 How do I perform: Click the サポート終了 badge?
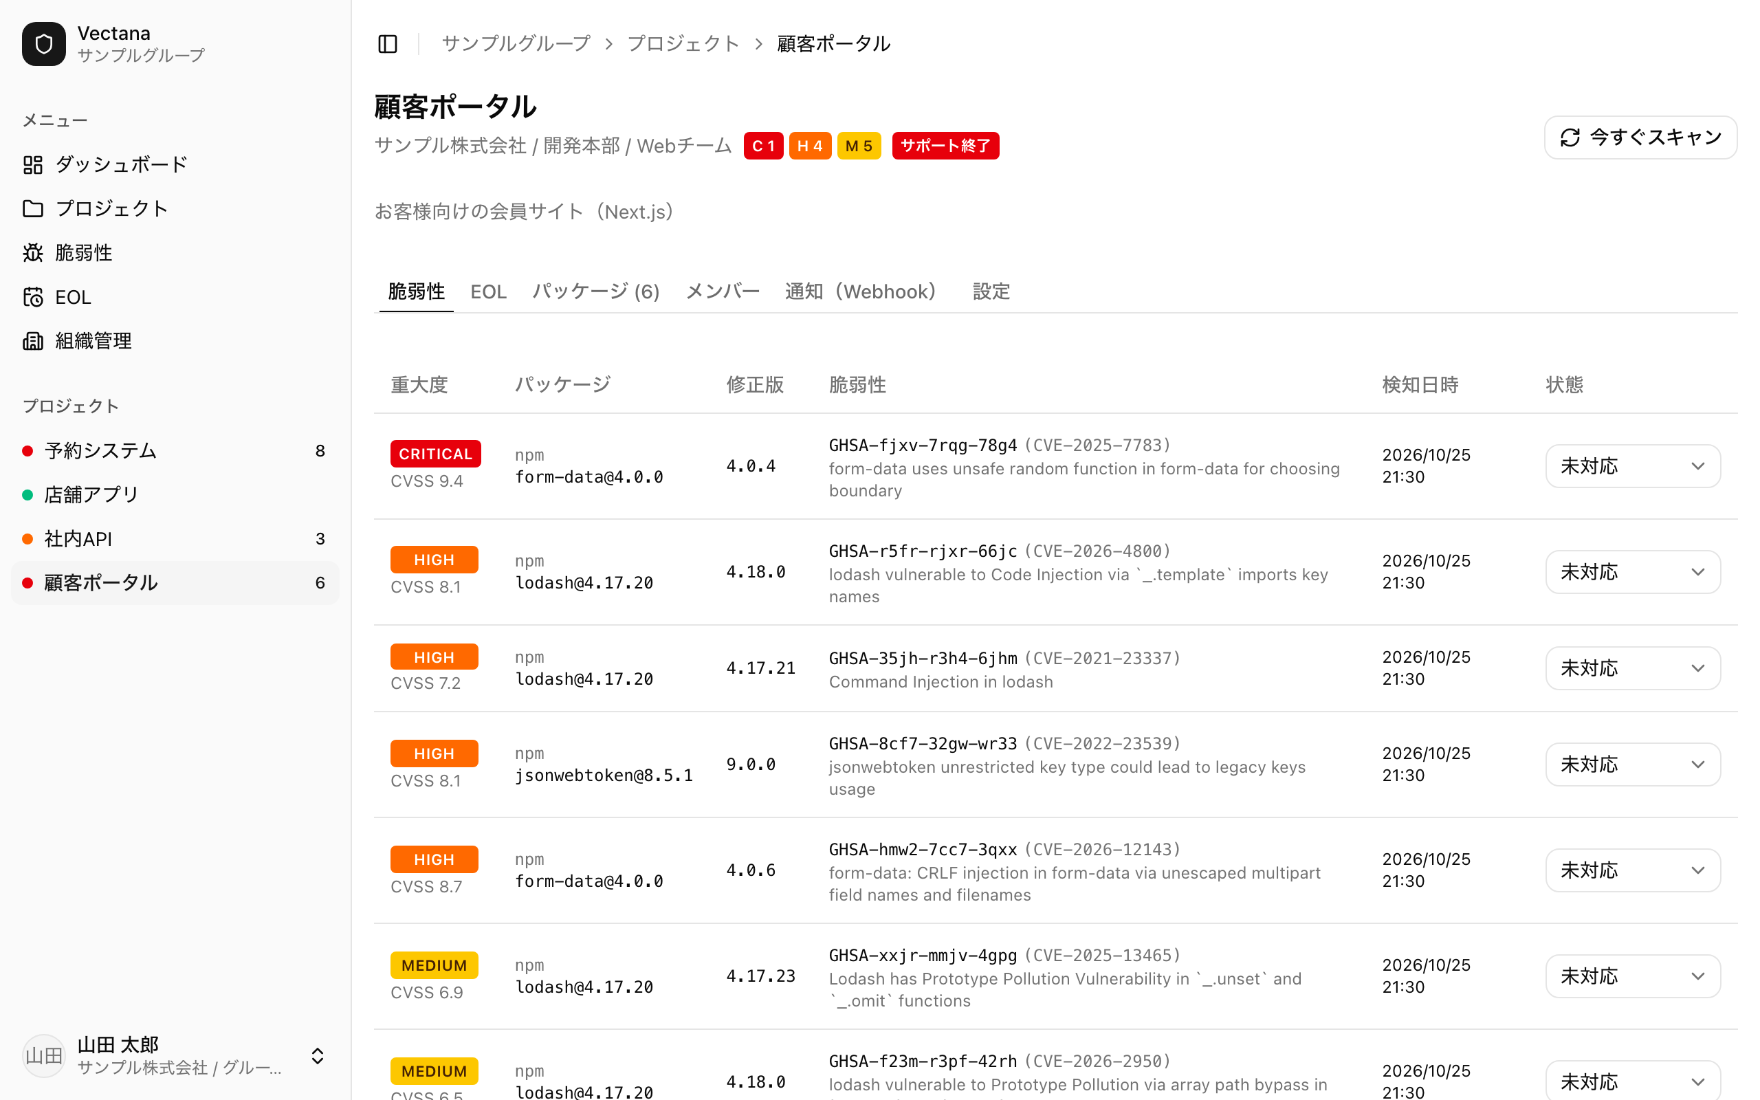pos(945,146)
